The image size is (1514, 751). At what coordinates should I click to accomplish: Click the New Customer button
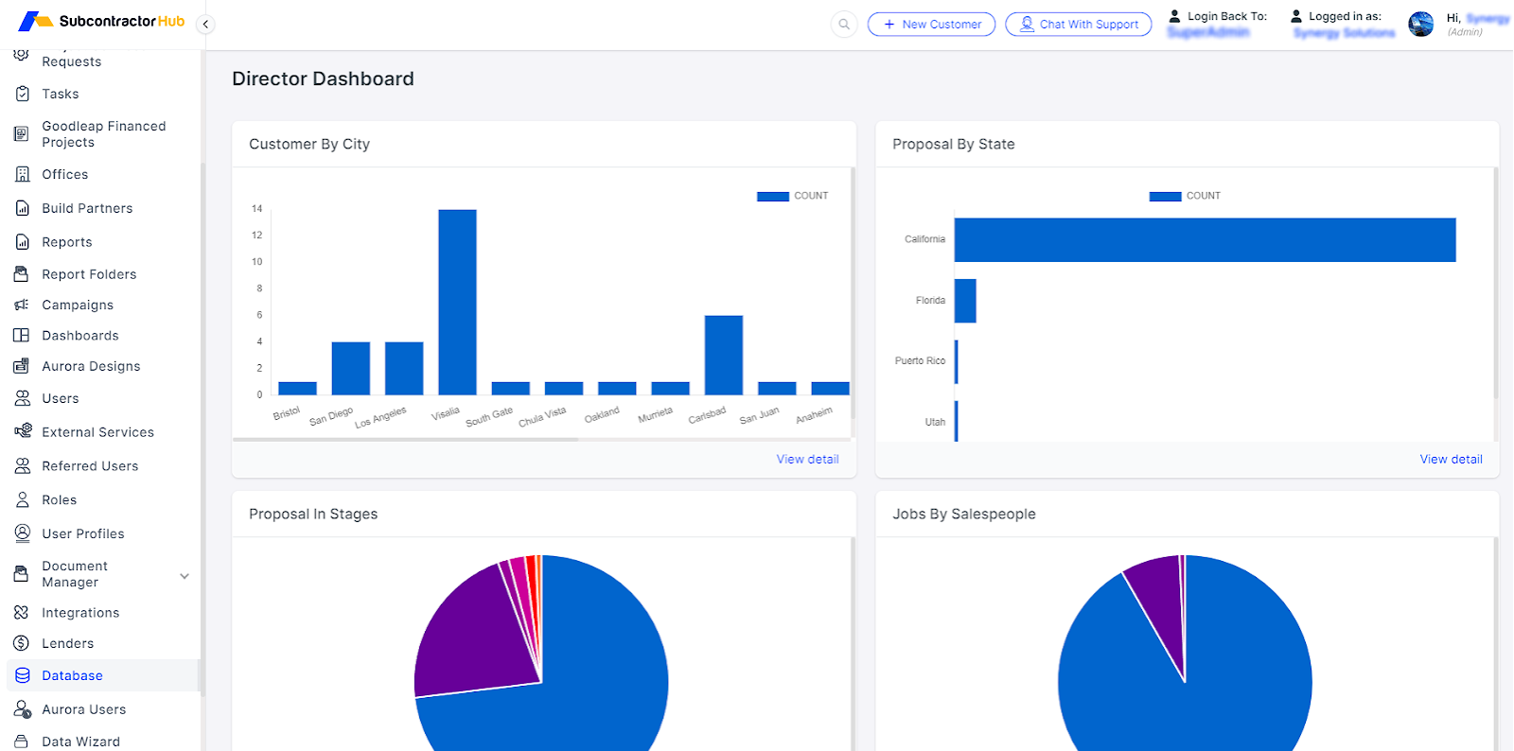click(x=931, y=25)
